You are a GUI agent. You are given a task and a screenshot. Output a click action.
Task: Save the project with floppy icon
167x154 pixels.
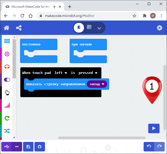click(28, 147)
